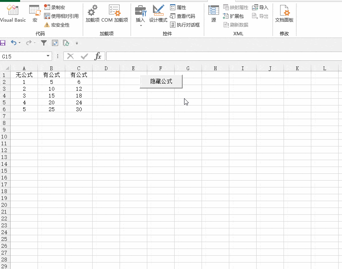Click inside the formula bar
342x269 pixels.
pos(224,57)
